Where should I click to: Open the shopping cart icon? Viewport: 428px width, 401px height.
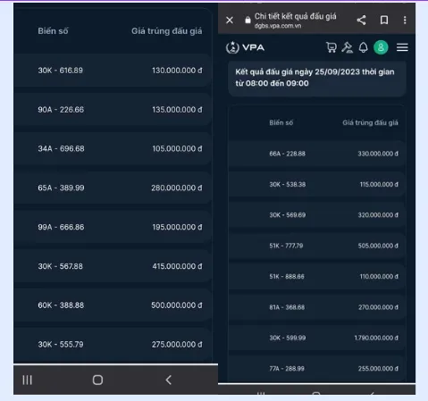[331, 47]
